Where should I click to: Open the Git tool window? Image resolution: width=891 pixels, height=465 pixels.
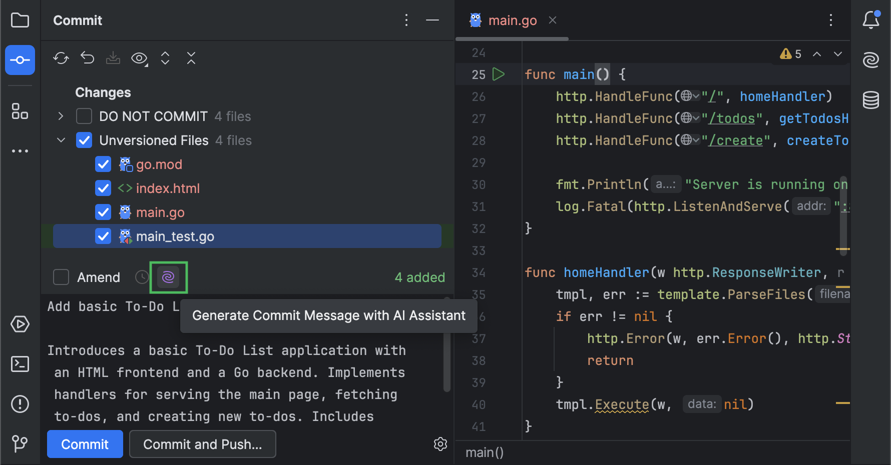coord(20,444)
